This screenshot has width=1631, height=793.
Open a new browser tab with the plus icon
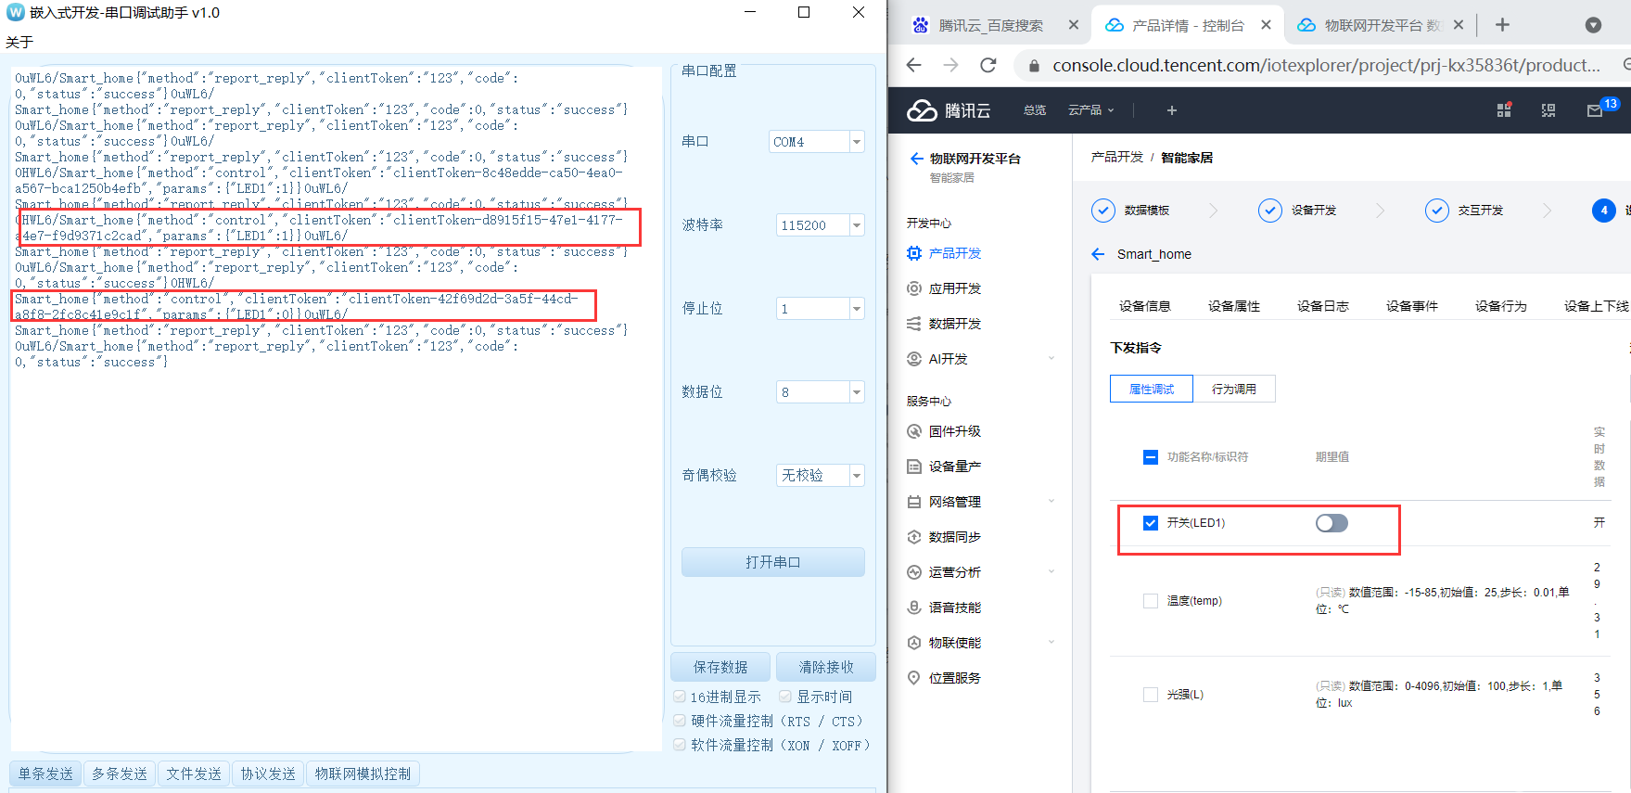1502,25
